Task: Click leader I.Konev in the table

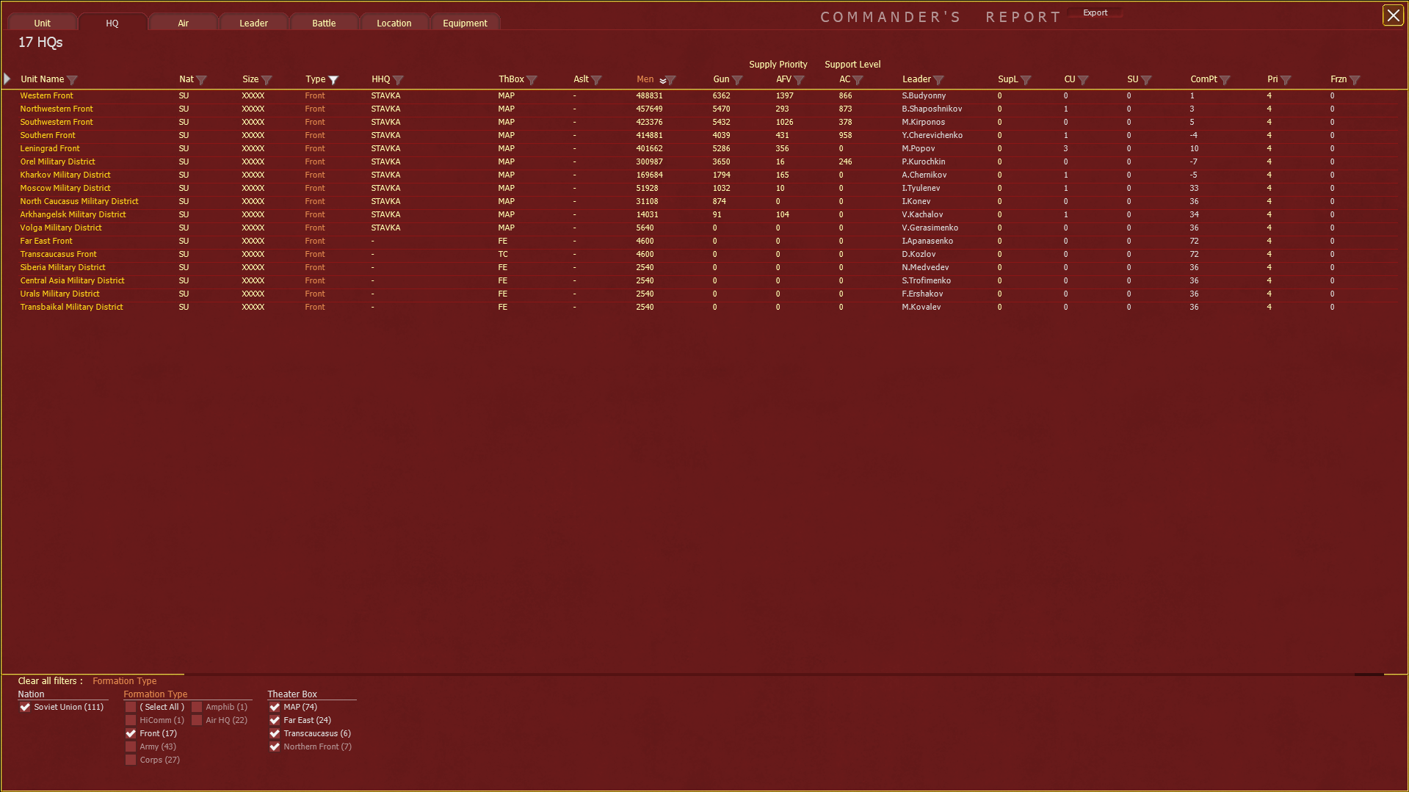Action: pyautogui.click(x=916, y=201)
